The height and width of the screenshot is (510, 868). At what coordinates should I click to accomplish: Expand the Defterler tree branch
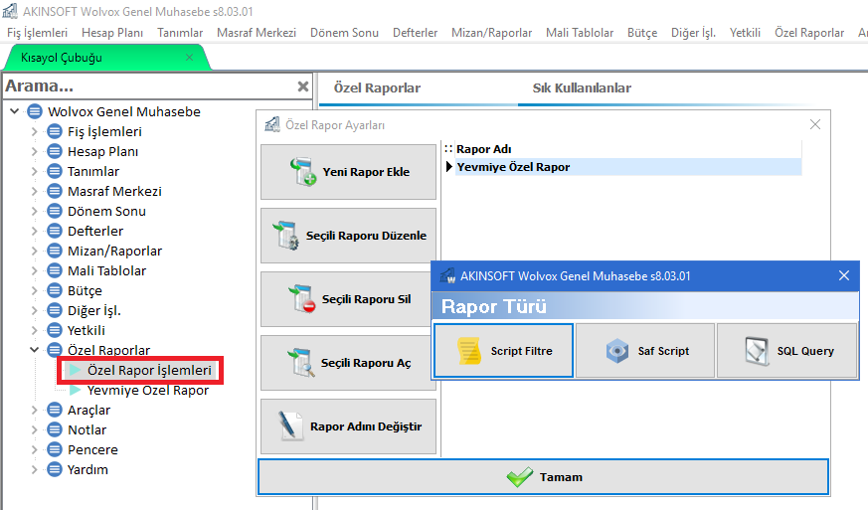click(x=35, y=231)
